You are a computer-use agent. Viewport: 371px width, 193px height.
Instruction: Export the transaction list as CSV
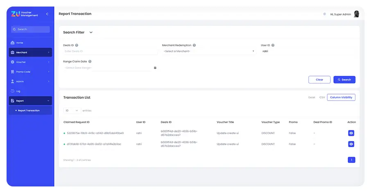point(322,97)
